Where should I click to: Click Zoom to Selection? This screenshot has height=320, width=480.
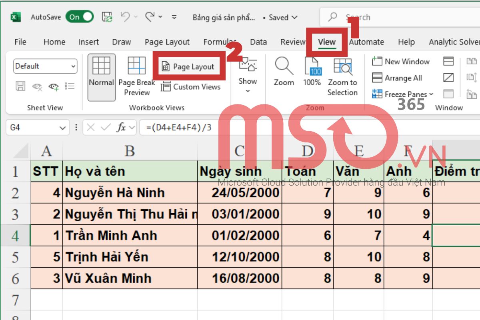pyautogui.click(x=342, y=77)
